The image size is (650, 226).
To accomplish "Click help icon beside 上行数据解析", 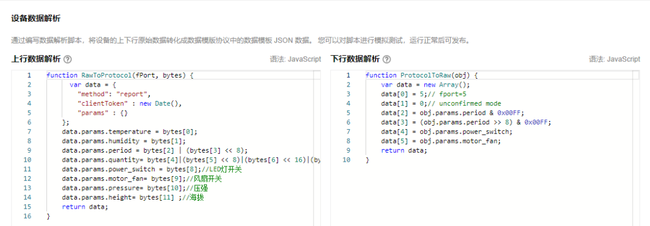I will tap(67, 59).
